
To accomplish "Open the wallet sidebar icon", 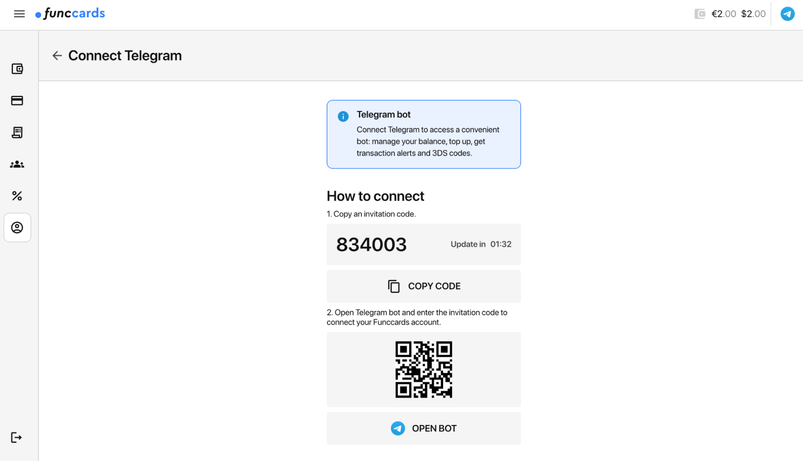I will click(x=17, y=69).
